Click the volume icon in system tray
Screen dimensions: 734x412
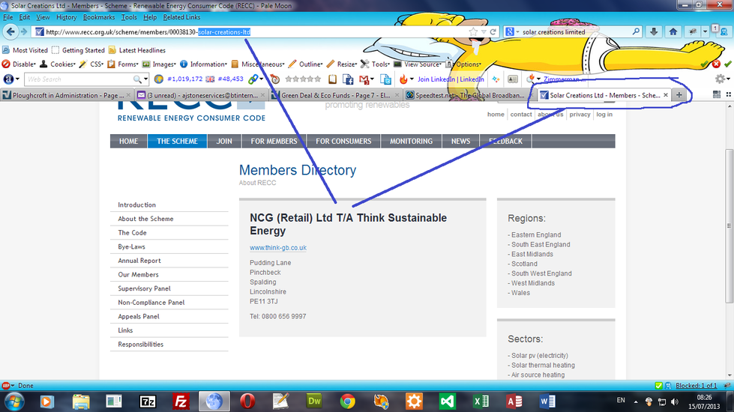pyautogui.click(x=675, y=402)
